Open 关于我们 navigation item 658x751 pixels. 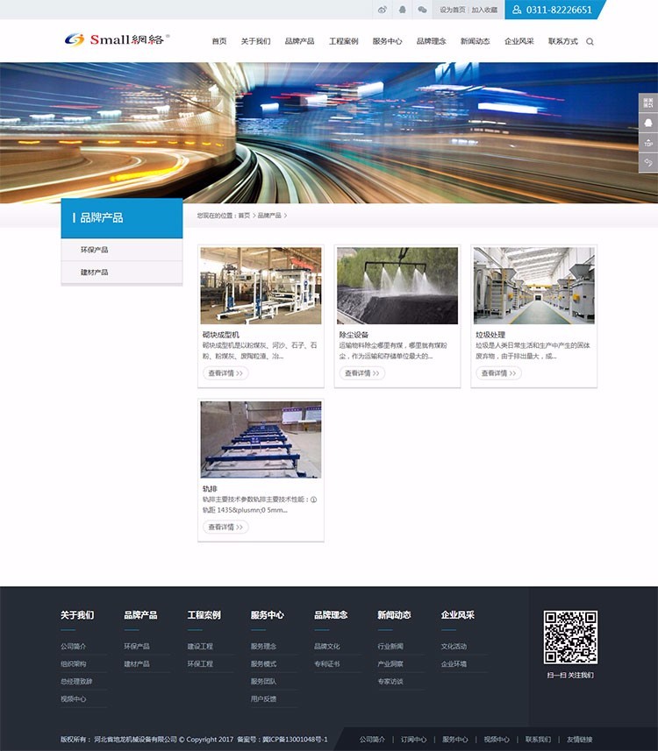255,41
